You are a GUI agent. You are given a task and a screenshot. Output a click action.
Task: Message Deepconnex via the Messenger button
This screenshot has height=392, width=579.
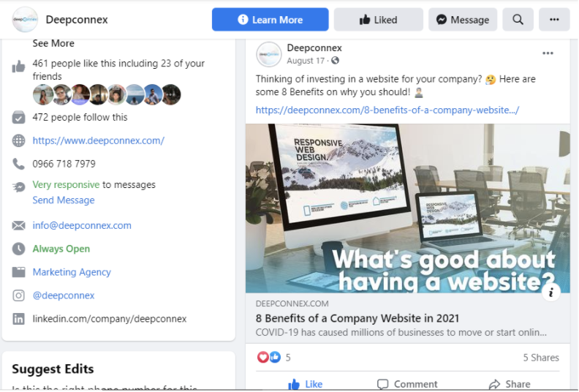462,20
